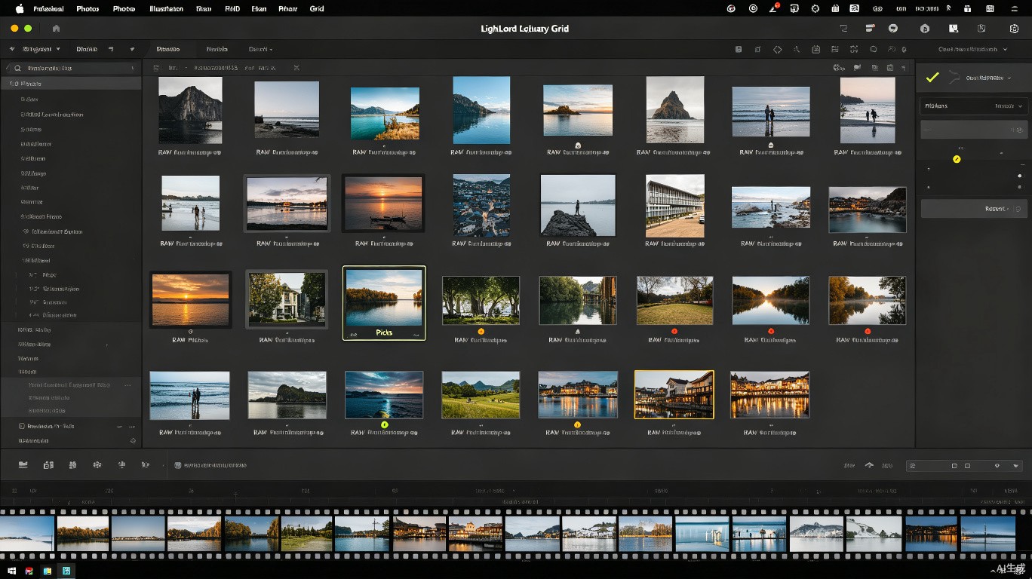
Task: Click the home icon in title bar
Action: [x=56, y=28]
